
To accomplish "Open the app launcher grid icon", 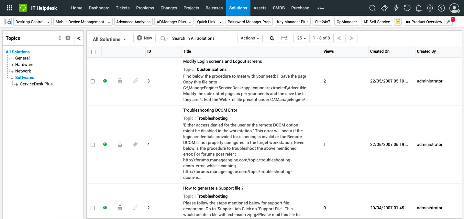I will click(x=9, y=8).
